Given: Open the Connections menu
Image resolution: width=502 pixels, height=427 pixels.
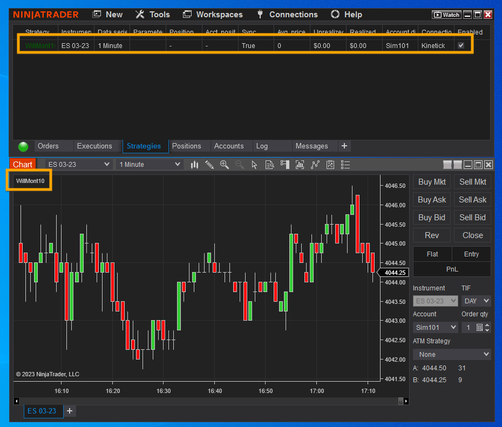Looking at the screenshot, I should tap(287, 15).
